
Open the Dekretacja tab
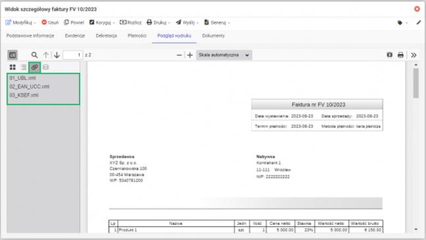[x=106, y=36]
